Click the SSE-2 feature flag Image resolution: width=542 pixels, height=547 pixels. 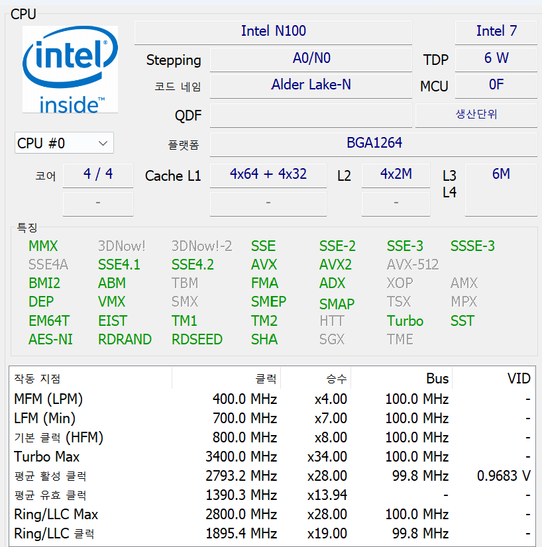(x=337, y=246)
